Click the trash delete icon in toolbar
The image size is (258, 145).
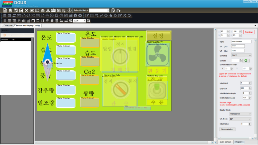coord(57,20)
